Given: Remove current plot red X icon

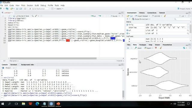Looking at the screenshot, I should (156, 48).
